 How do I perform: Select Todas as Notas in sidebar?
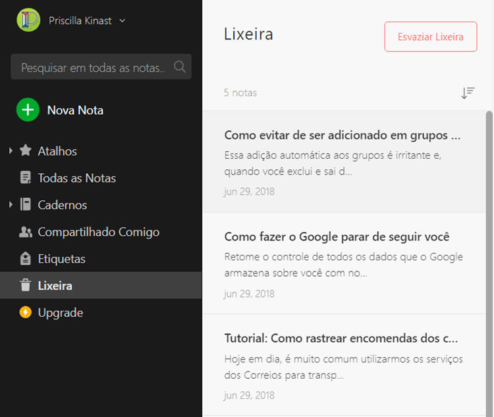pos(76,178)
